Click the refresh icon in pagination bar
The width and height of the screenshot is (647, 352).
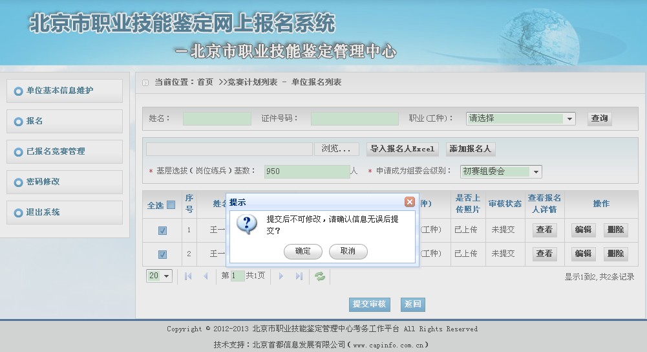point(319,276)
